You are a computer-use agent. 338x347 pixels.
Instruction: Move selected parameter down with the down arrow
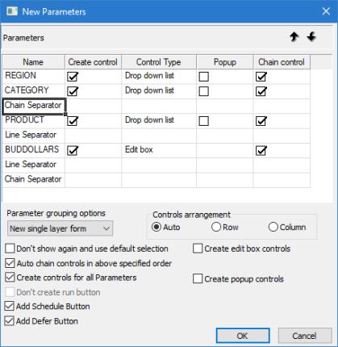(311, 36)
